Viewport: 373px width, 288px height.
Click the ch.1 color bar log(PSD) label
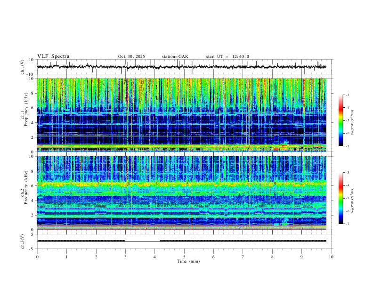tap(353, 122)
